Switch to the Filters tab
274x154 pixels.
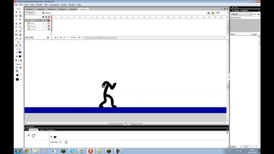pyautogui.click(x=42, y=130)
